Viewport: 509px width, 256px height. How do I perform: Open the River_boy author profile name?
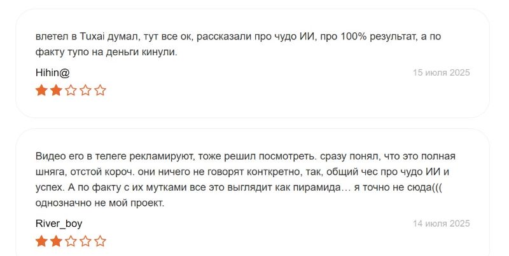[x=59, y=224]
